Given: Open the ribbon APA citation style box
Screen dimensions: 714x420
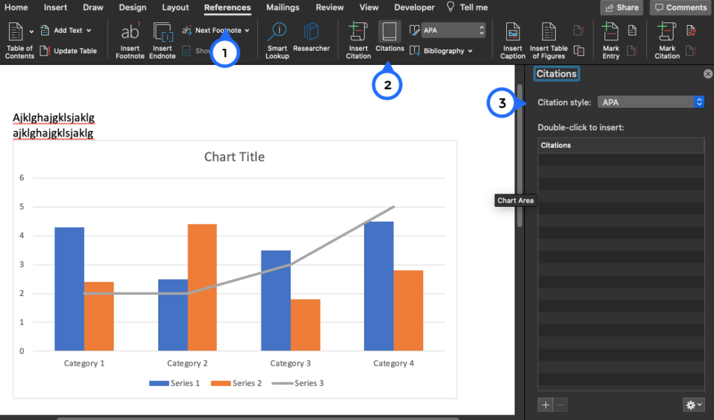Looking at the screenshot, I should [x=453, y=31].
